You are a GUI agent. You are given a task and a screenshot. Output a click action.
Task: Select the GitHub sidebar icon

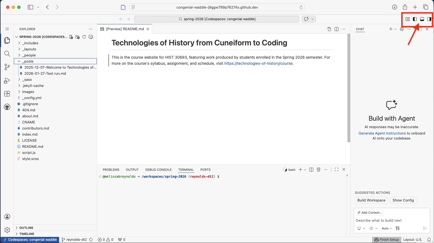coord(7,107)
